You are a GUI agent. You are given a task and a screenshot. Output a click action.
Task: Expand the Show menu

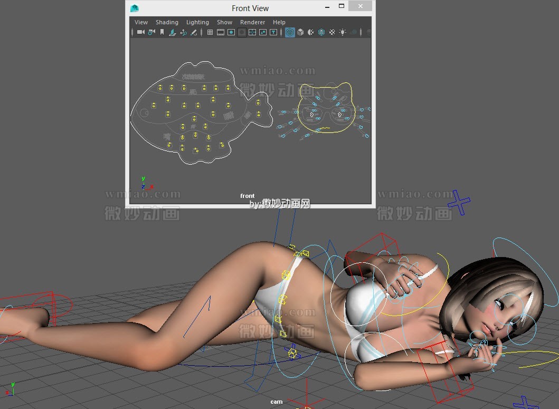click(x=224, y=22)
